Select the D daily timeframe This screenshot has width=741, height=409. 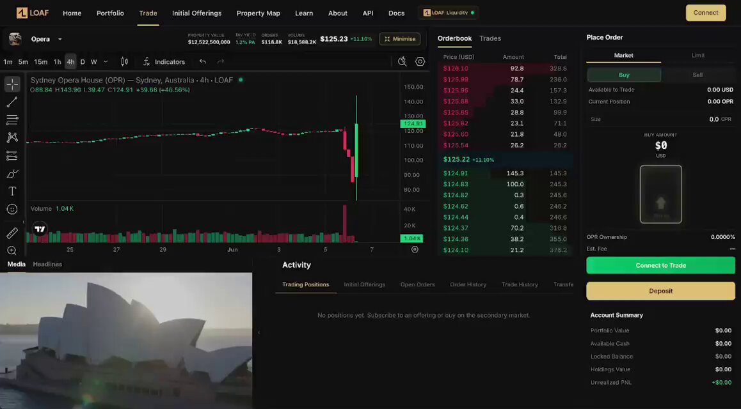[83, 62]
